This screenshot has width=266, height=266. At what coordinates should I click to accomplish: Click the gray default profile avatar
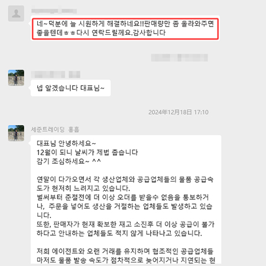[16, 14]
